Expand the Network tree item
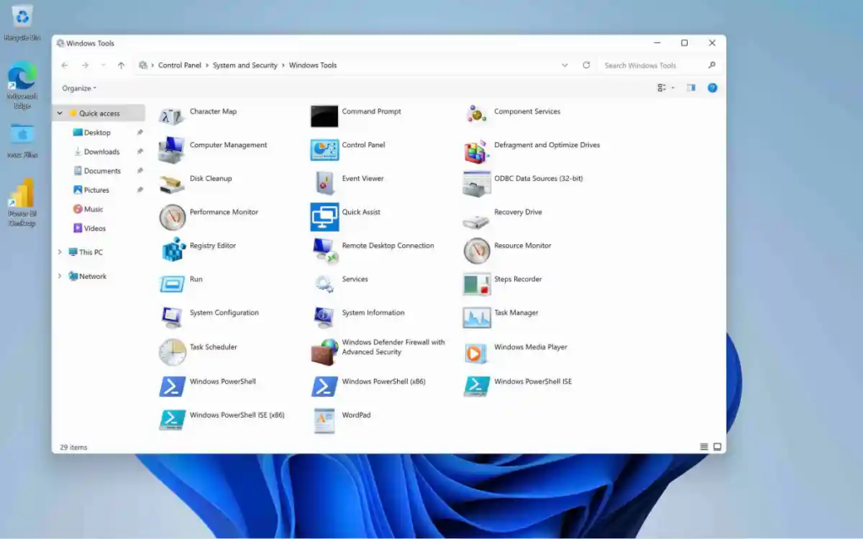The height and width of the screenshot is (539, 863). (59, 276)
